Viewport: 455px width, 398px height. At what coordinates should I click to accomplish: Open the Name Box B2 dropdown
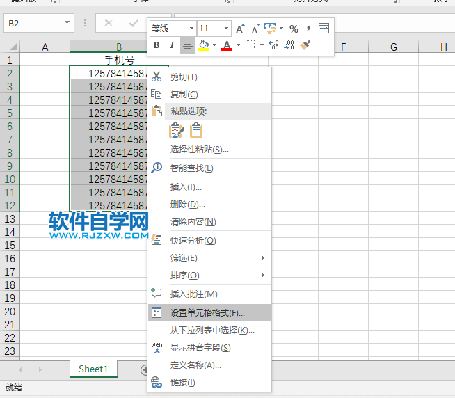pos(67,23)
